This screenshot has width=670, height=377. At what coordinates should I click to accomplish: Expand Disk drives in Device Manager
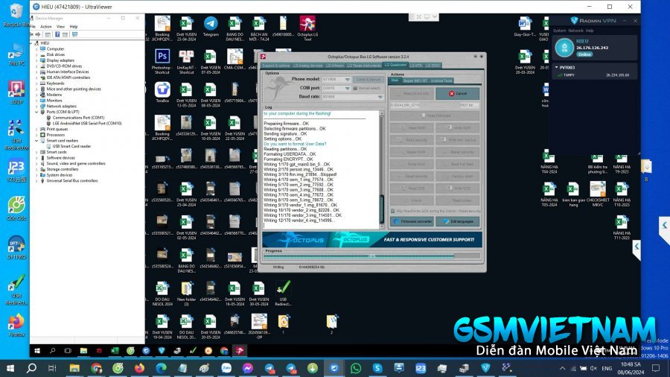coord(36,54)
